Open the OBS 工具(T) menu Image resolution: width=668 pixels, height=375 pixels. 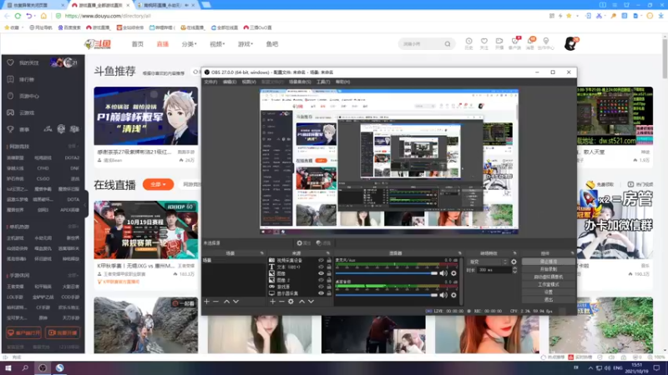pyautogui.click(x=323, y=82)
